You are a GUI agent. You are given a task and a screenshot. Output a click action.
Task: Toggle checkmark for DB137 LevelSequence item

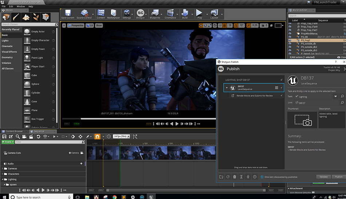click(x=281, y=88)
